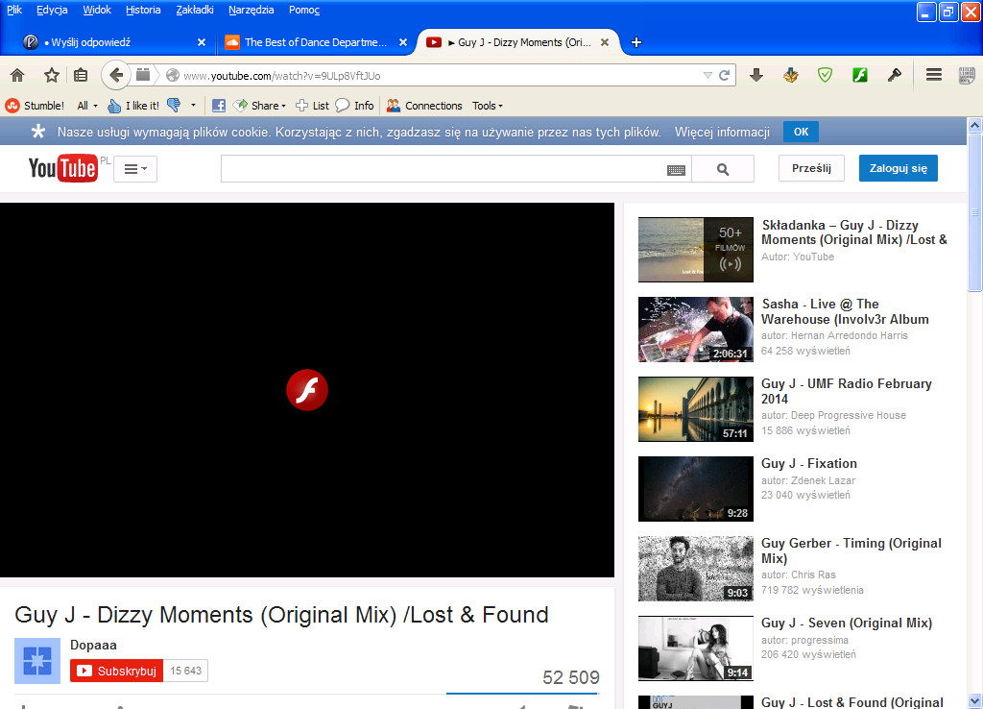The width and height of the screenshot is (983, 709).
Task: Open a new tab with the plus button
Action: tap(636, 42)
